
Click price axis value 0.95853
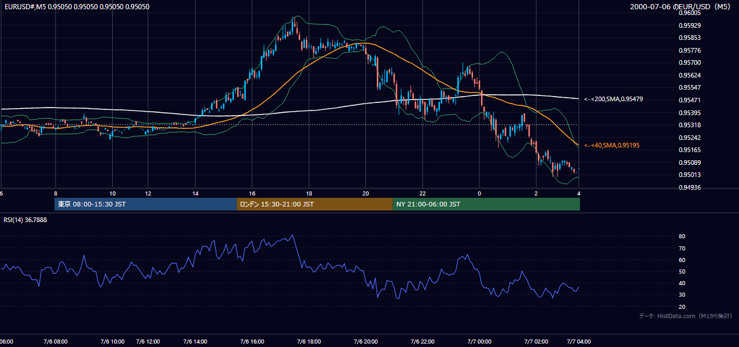coord(689,38)
